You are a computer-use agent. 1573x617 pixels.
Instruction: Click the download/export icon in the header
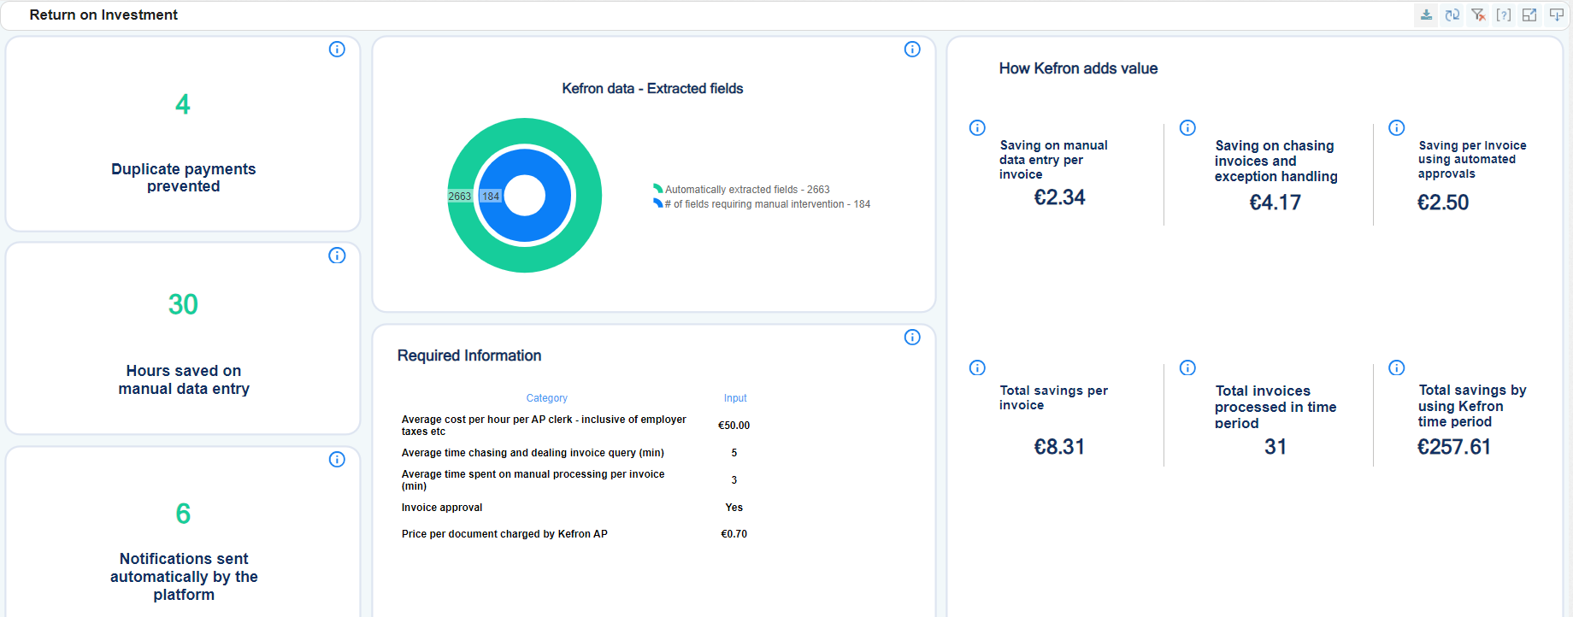[1426, 15]
